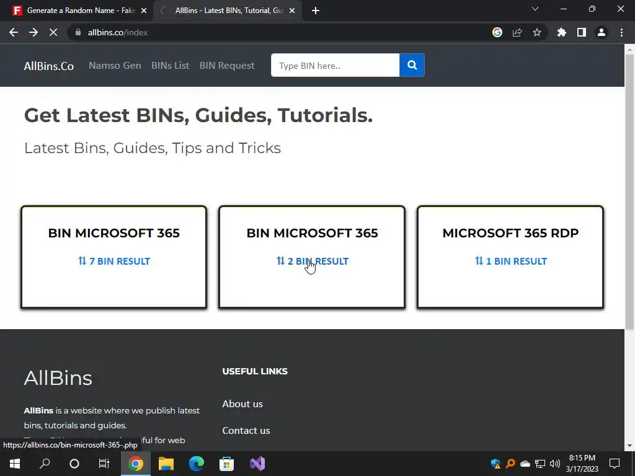The image size is (635, 476).
Task: Stop page loading with the X button
Action: (x=53, y=32)
